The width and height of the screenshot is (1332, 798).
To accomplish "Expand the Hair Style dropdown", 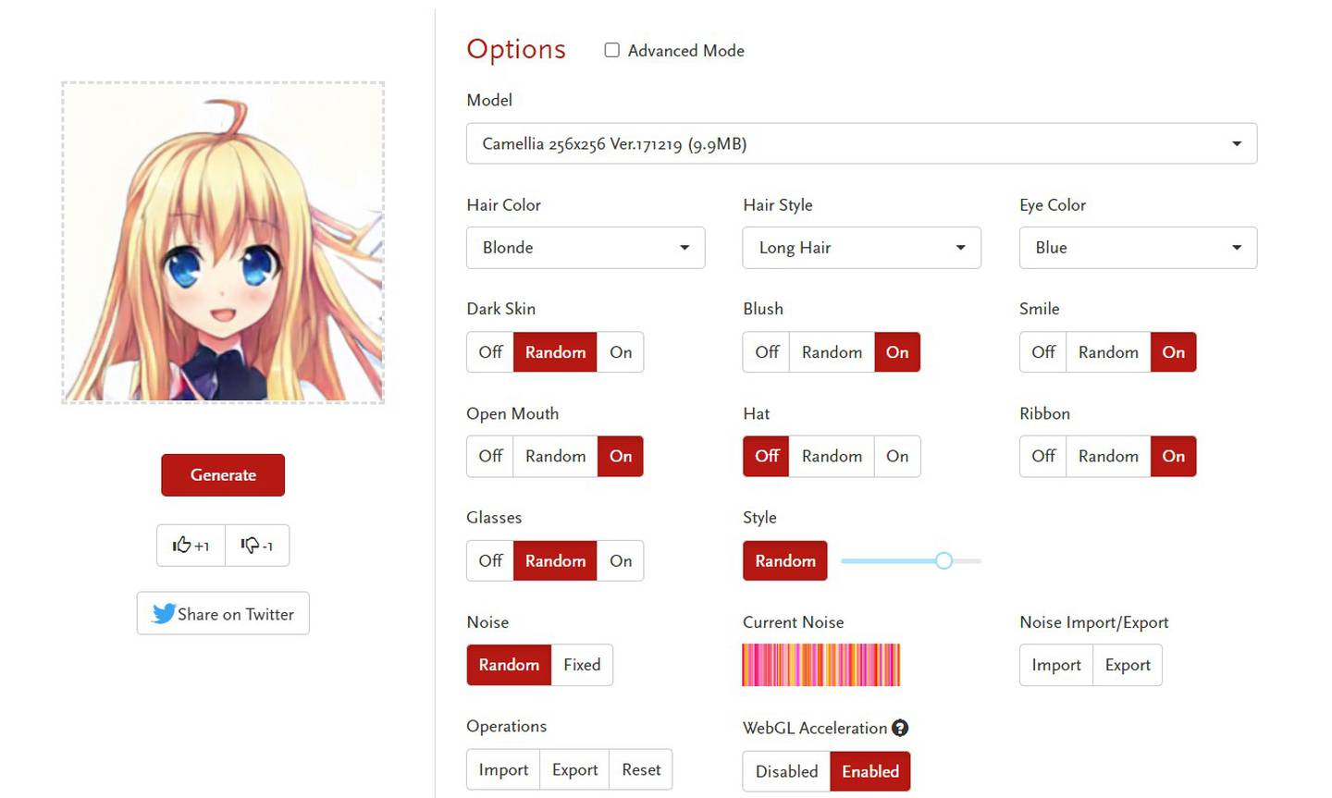I will click(x=861, y=248).
